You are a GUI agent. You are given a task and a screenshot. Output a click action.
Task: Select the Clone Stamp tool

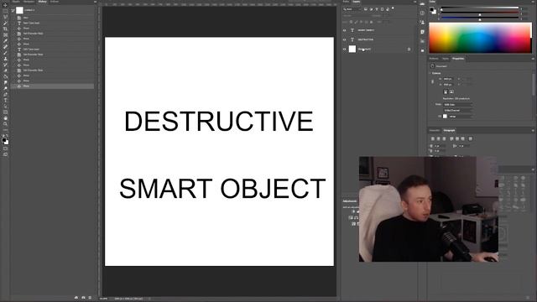(5, 59)
